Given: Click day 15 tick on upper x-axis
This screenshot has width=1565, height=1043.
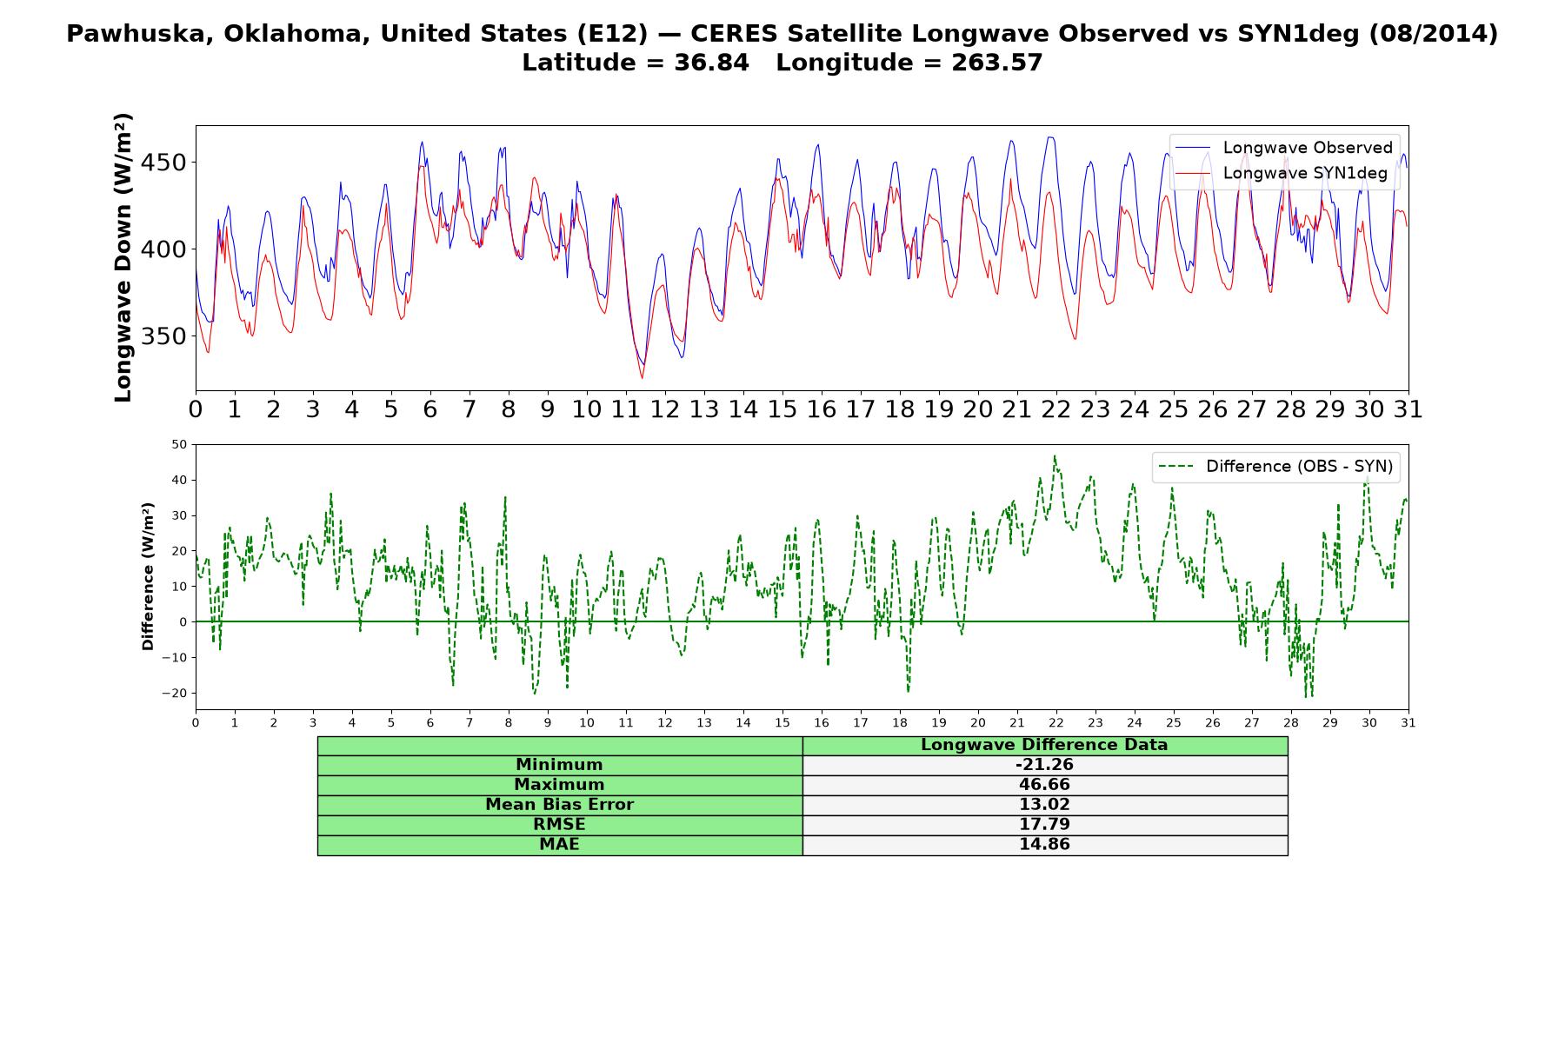Looking at the screenshot, I should [782, 409].
